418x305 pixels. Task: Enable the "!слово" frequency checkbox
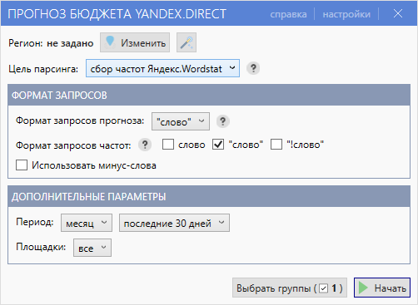(x=276, y=145)
